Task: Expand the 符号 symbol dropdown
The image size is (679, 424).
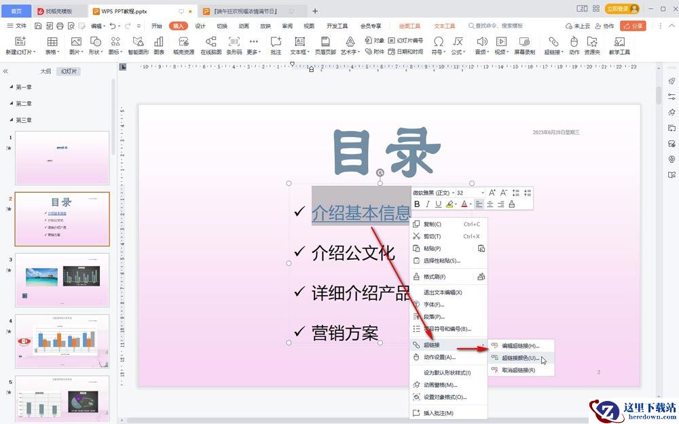Action: point(445,52)
